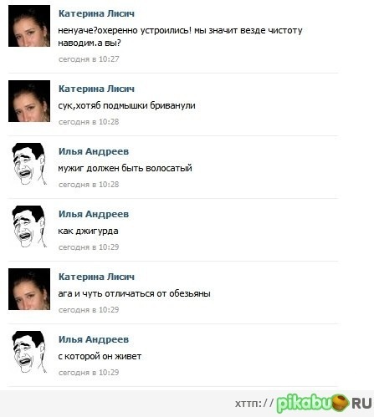Click Катерина Лисич name above обезьяны message
The height and width of the screenshot is (417, 374).
(x=96, y=277)
